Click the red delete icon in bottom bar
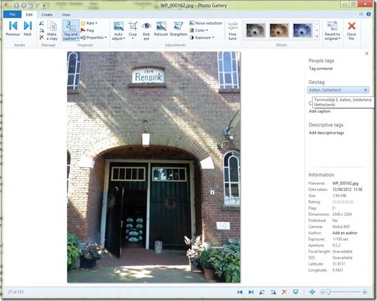Viewport: 377px width, 301px height. click(x=284, y=292)
